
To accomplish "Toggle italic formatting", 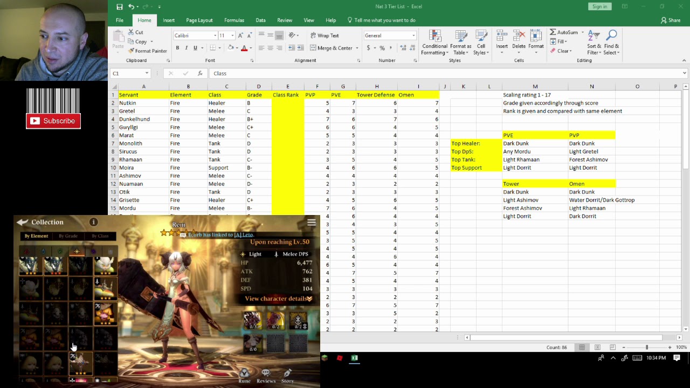I will pyautogui.click(x=186, y=48).
